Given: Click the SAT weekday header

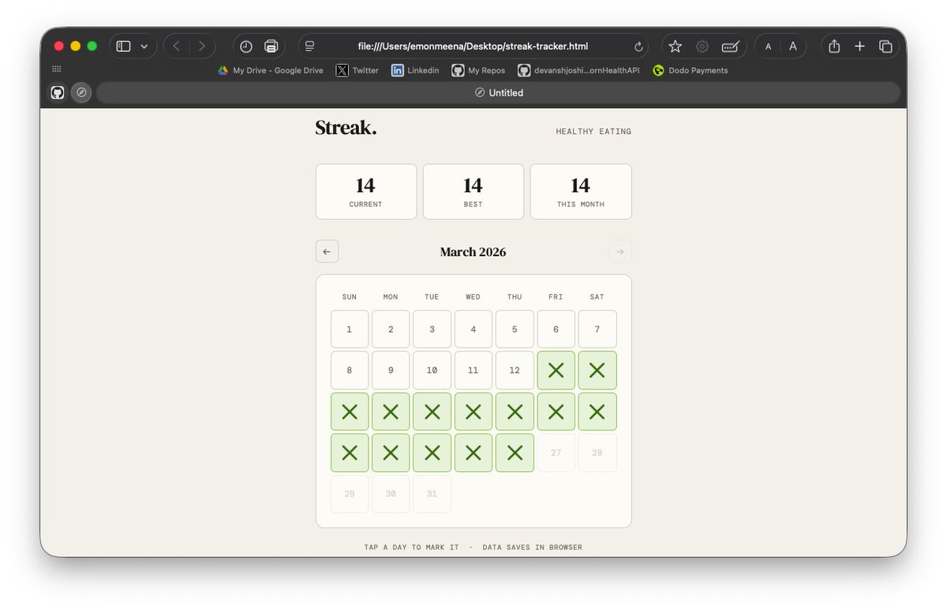Looking at the screenshot, I should pyautogui.click(x=597, y=297).
